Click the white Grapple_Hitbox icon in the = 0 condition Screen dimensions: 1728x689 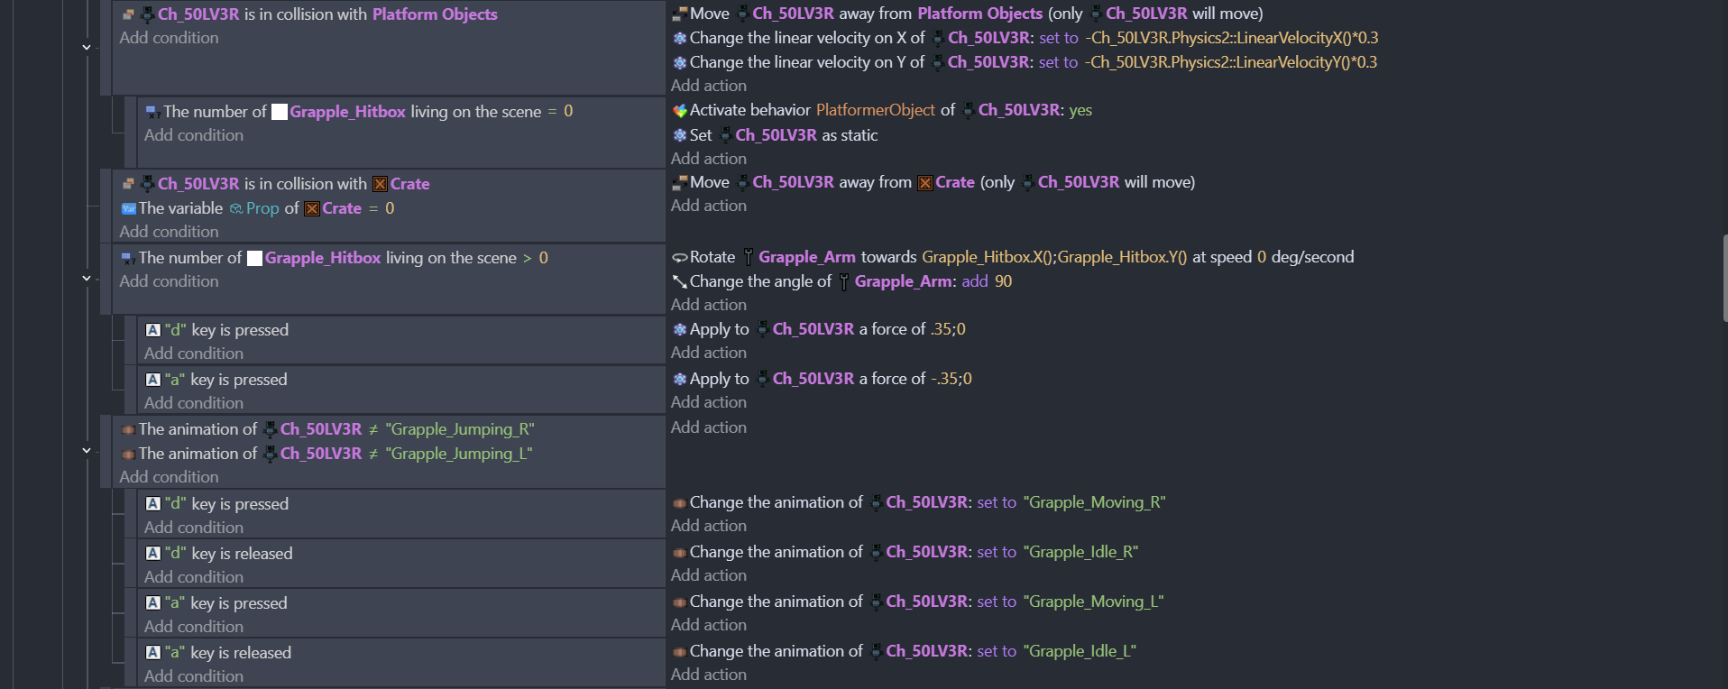pos(280,112)
